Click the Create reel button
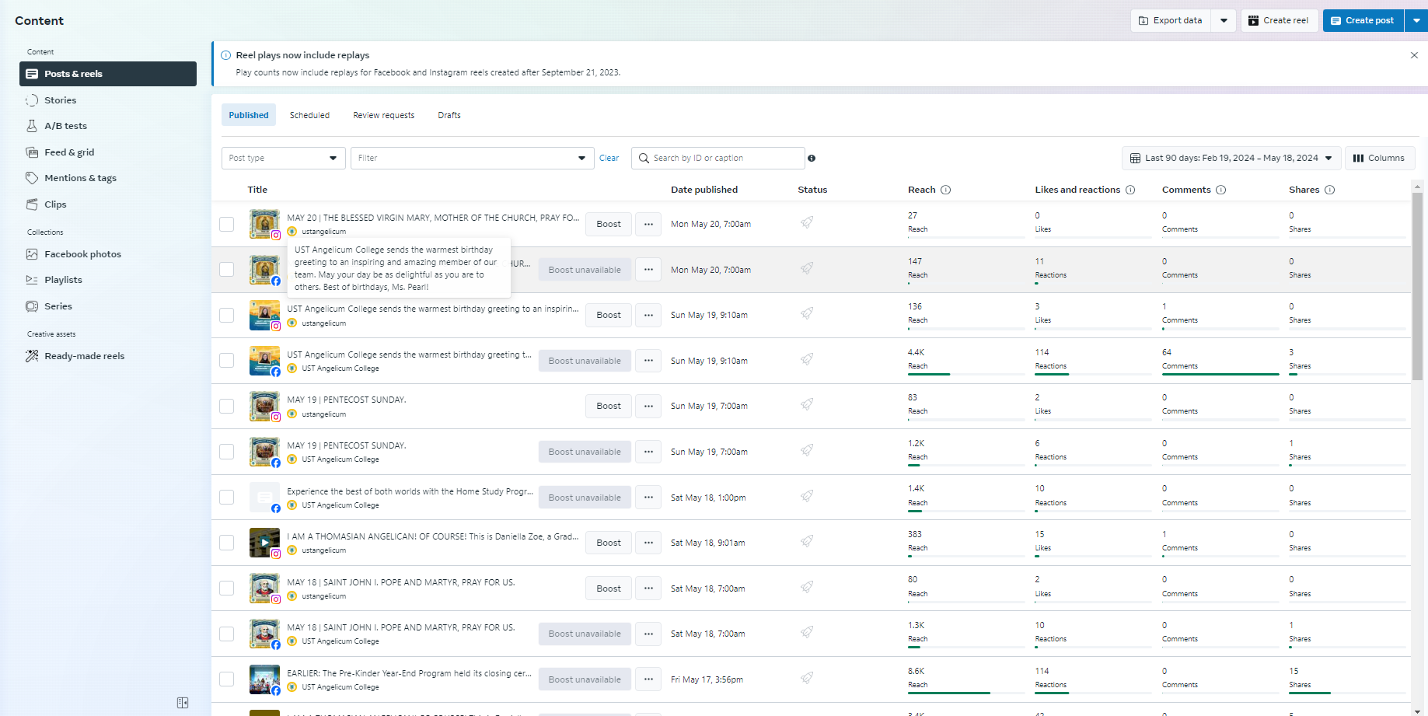This screenshot has height=716, width=1428. pyautogui.click(x=1278, y=21)
